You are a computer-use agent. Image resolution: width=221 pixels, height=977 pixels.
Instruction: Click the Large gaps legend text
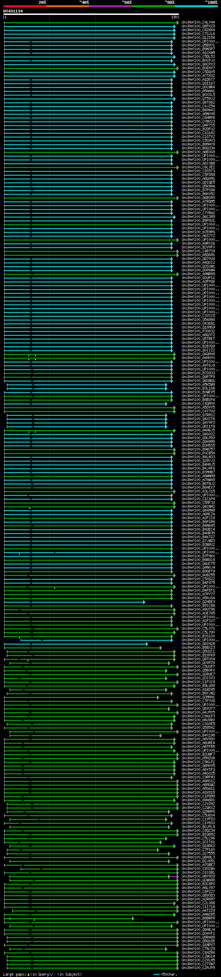(42, 974)
